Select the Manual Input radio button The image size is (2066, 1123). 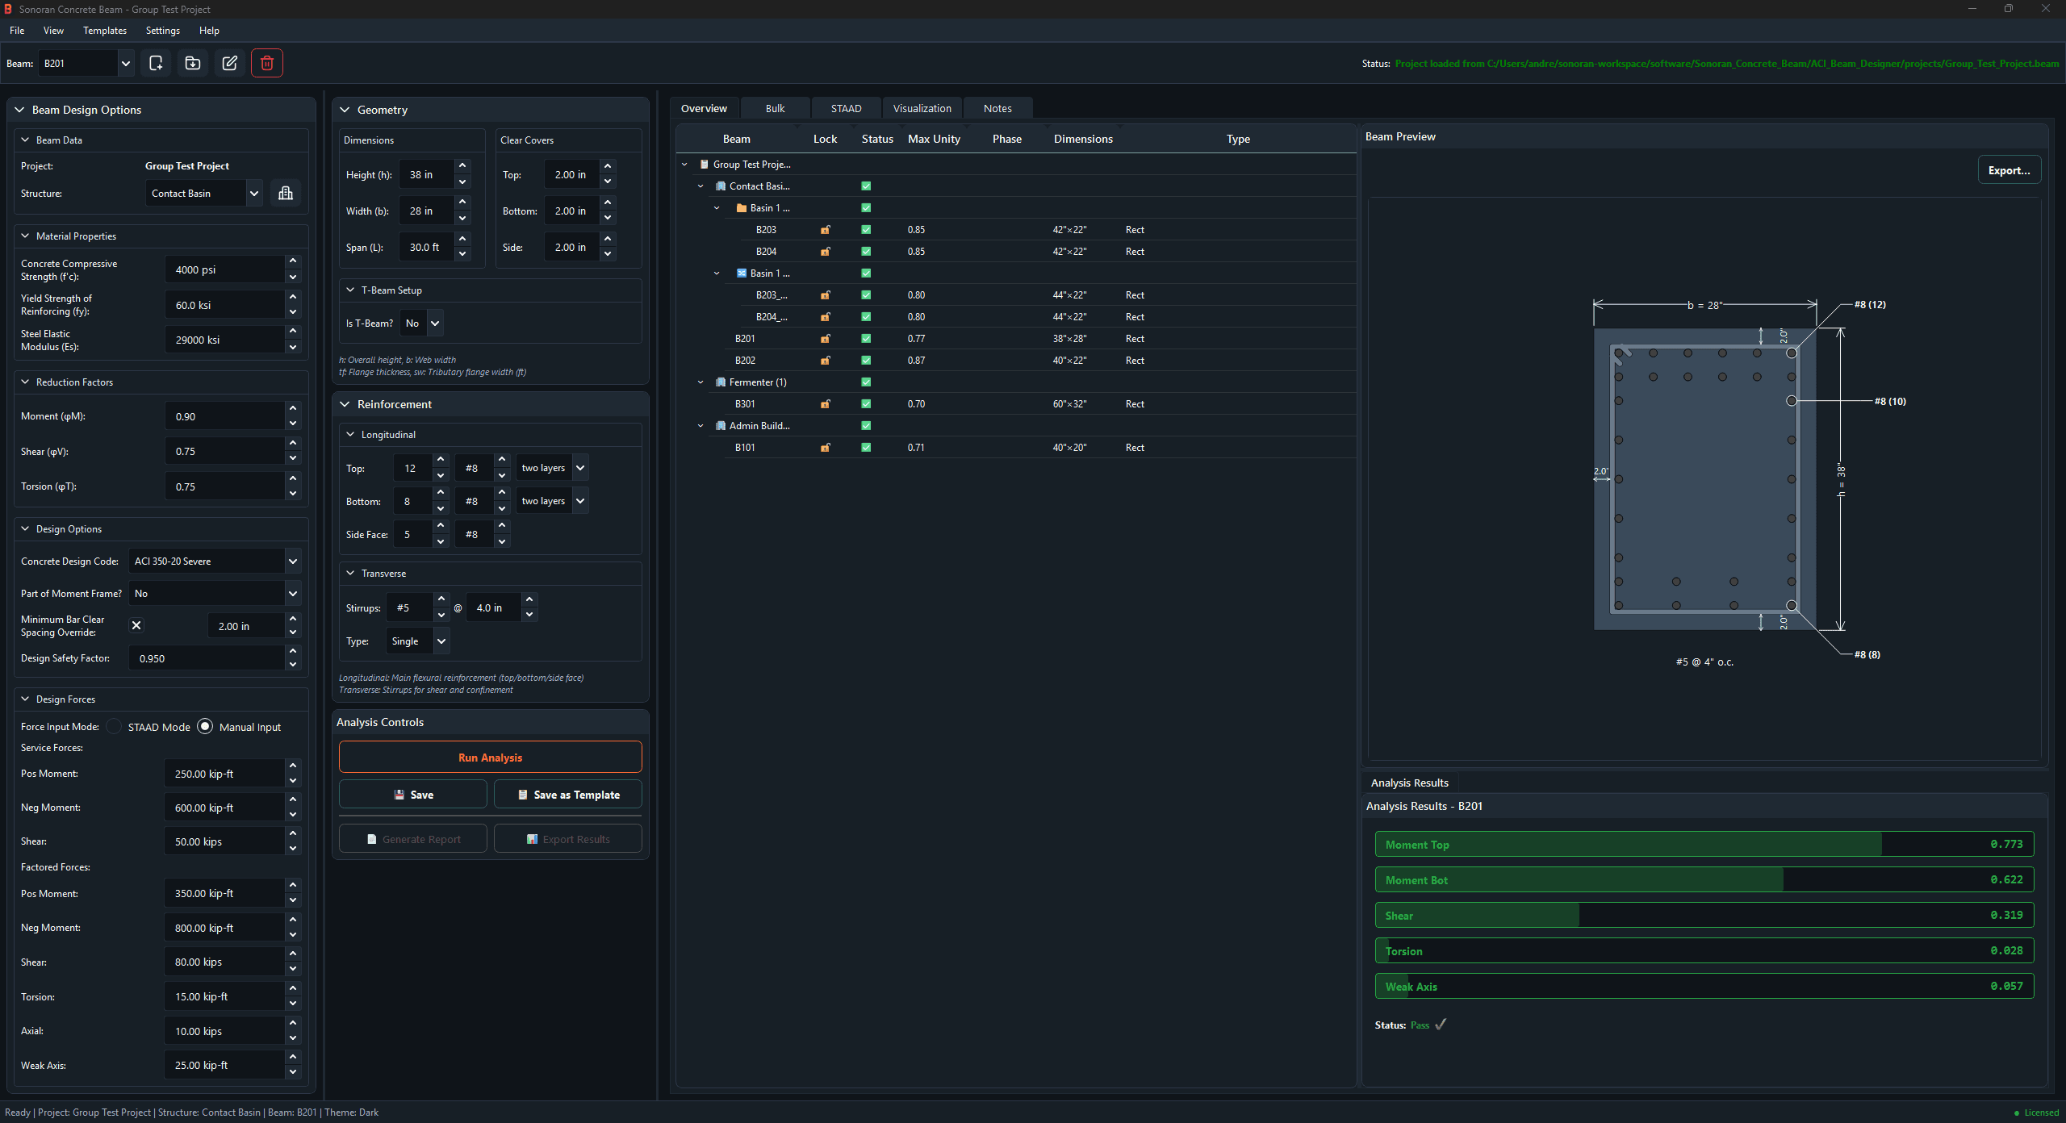point(204,726)
